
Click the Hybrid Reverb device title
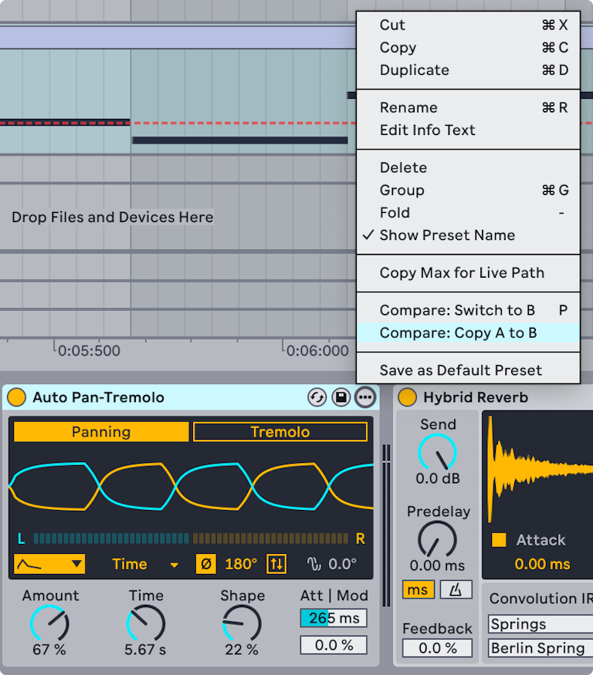point(476,397)
